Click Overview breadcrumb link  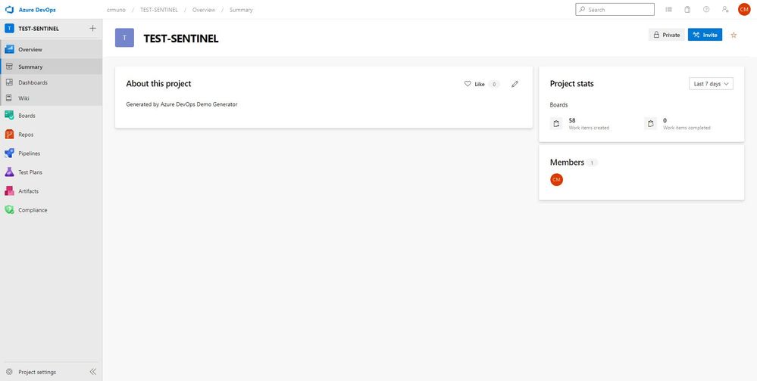[x=204, y=10]
